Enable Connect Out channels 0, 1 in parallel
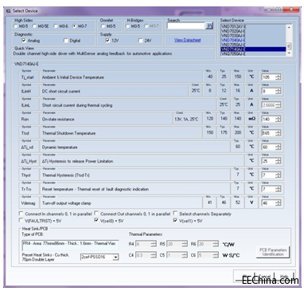Screen dimensions: 304x291 [x=96, y=214]
